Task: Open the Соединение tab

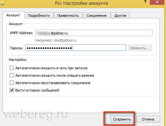Action: pyautogui.click(x=96, y=15)
